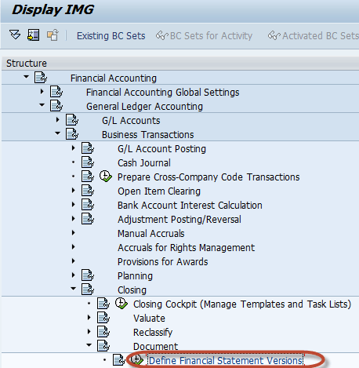This screenshot has width=359, height=368.
Task: Select the Business Transactions text
Action: click(148, 135)
